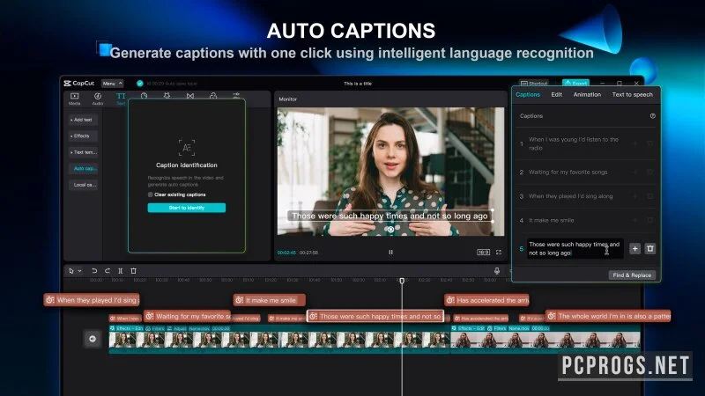Click the caption 5 text input field

(575, 248)
